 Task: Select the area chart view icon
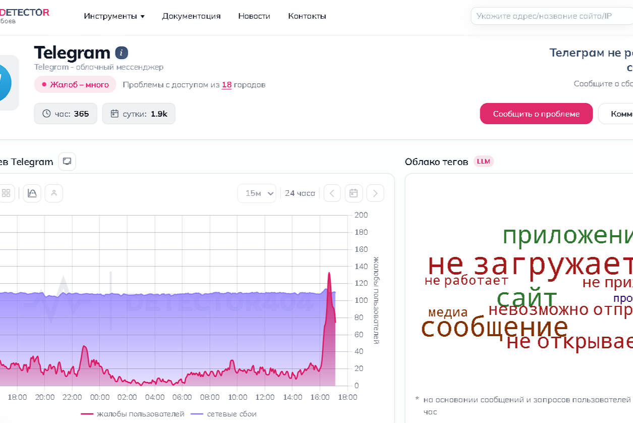click(32, 193)
